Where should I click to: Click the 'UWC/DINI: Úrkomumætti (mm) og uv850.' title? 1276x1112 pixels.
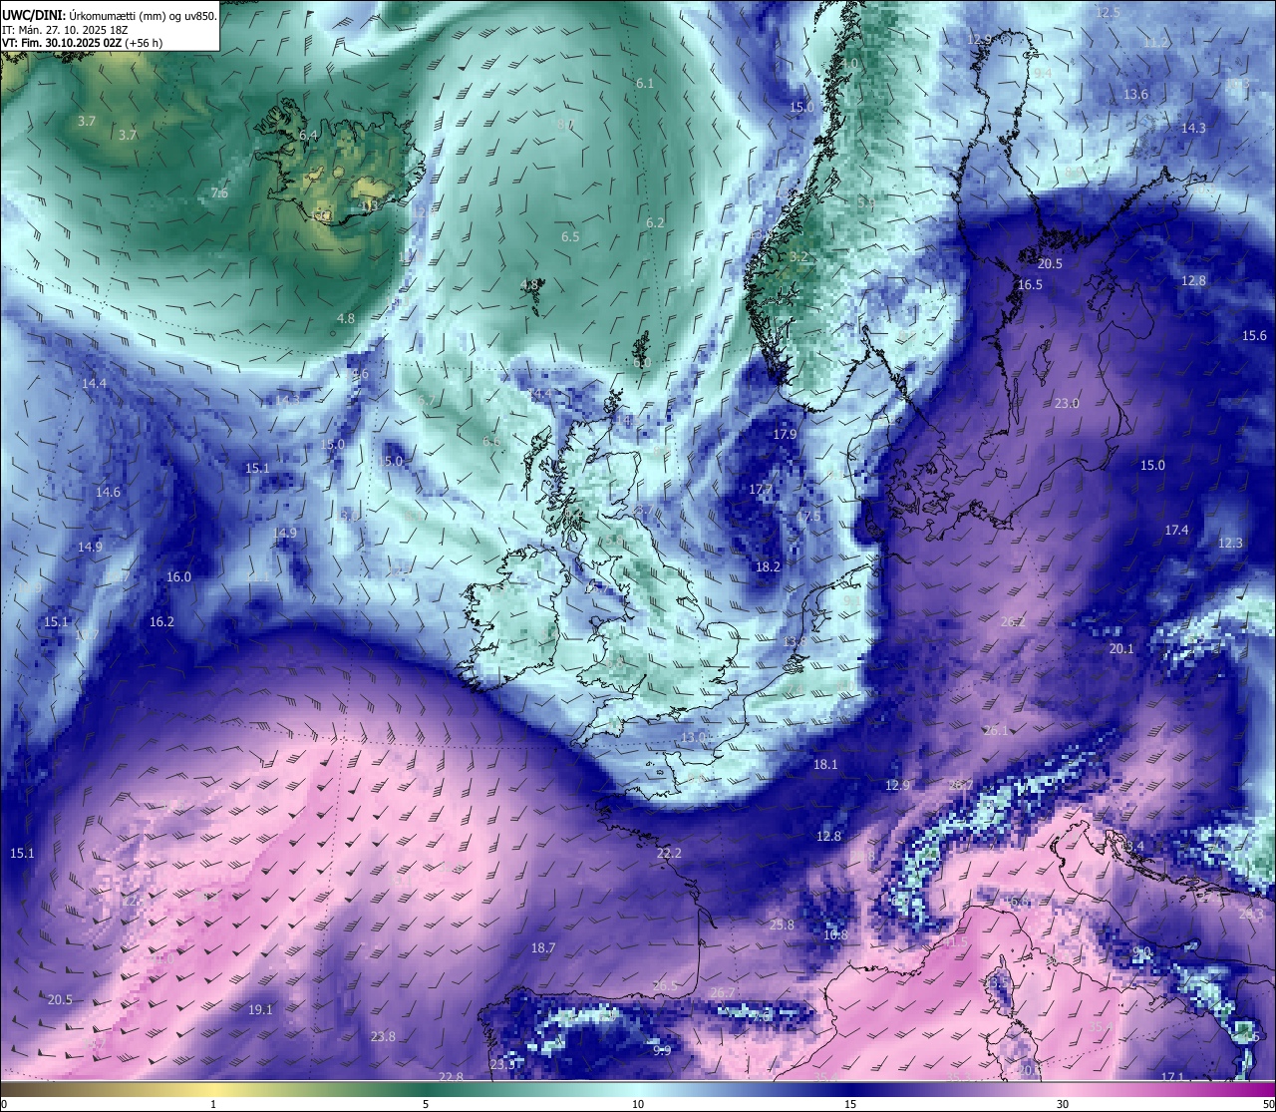[109, 16]
